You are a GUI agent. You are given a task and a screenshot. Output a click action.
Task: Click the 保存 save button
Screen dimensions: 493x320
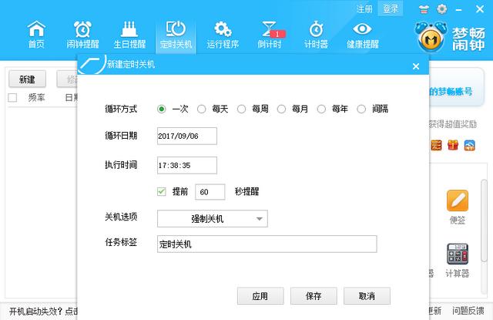pos(314,296)
